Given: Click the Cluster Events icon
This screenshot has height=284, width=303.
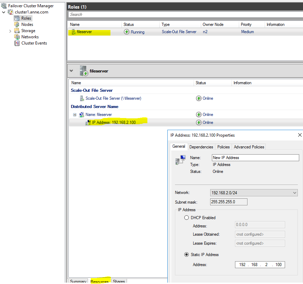Looking at the screenshot, I should tap(17, 43).
